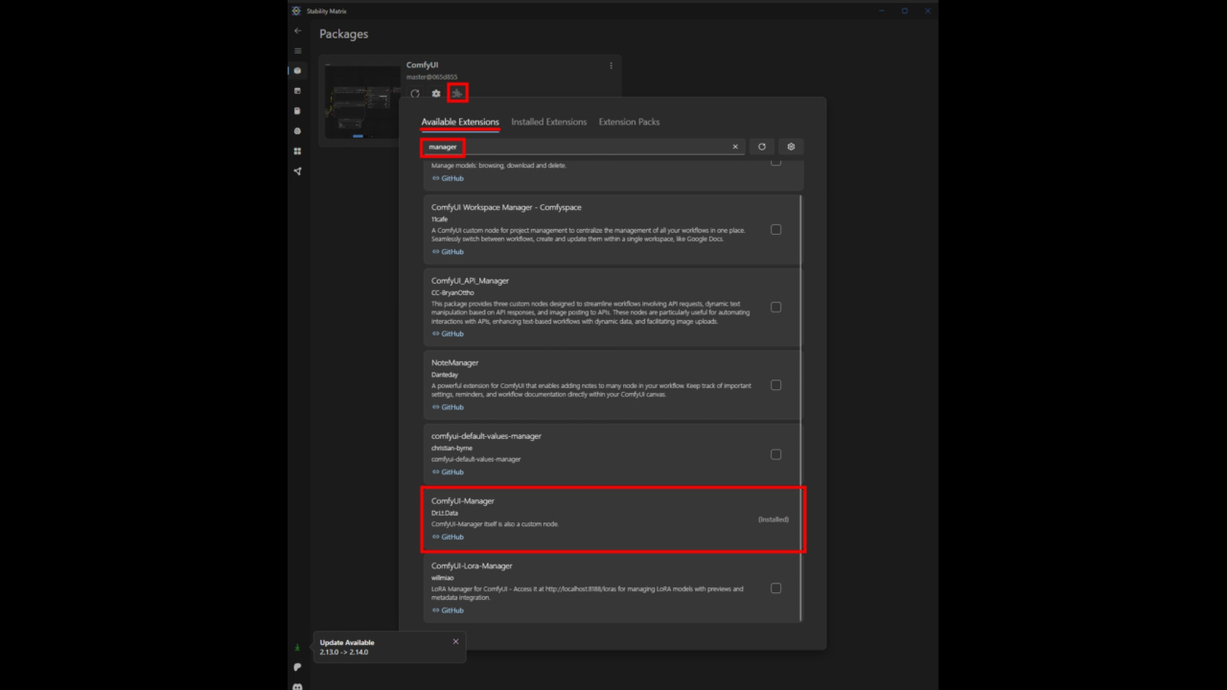The image size is (1227, 690).
Task: Click the Packages page heading
Action: click(344, 34)
